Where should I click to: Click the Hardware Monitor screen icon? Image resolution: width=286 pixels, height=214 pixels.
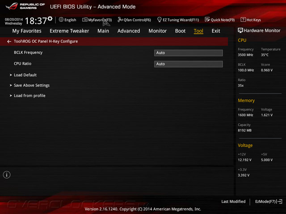pyautogui.click(x=240, y=31)
